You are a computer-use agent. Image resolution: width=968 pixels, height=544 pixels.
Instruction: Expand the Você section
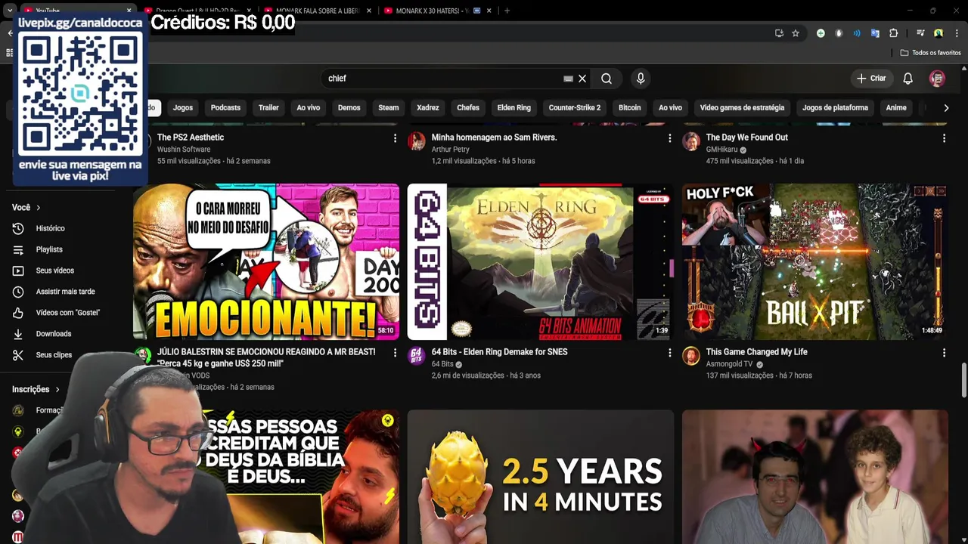coord(26,207)
